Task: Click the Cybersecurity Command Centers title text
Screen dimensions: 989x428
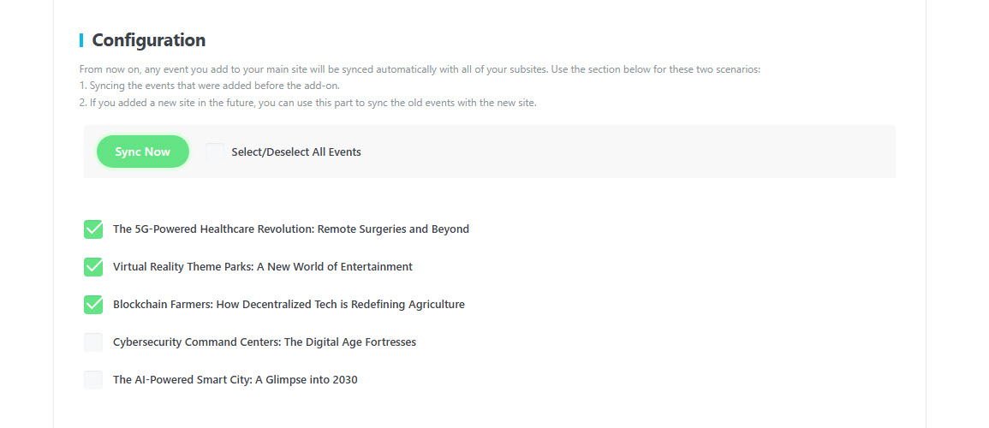Action: (265, 342)
